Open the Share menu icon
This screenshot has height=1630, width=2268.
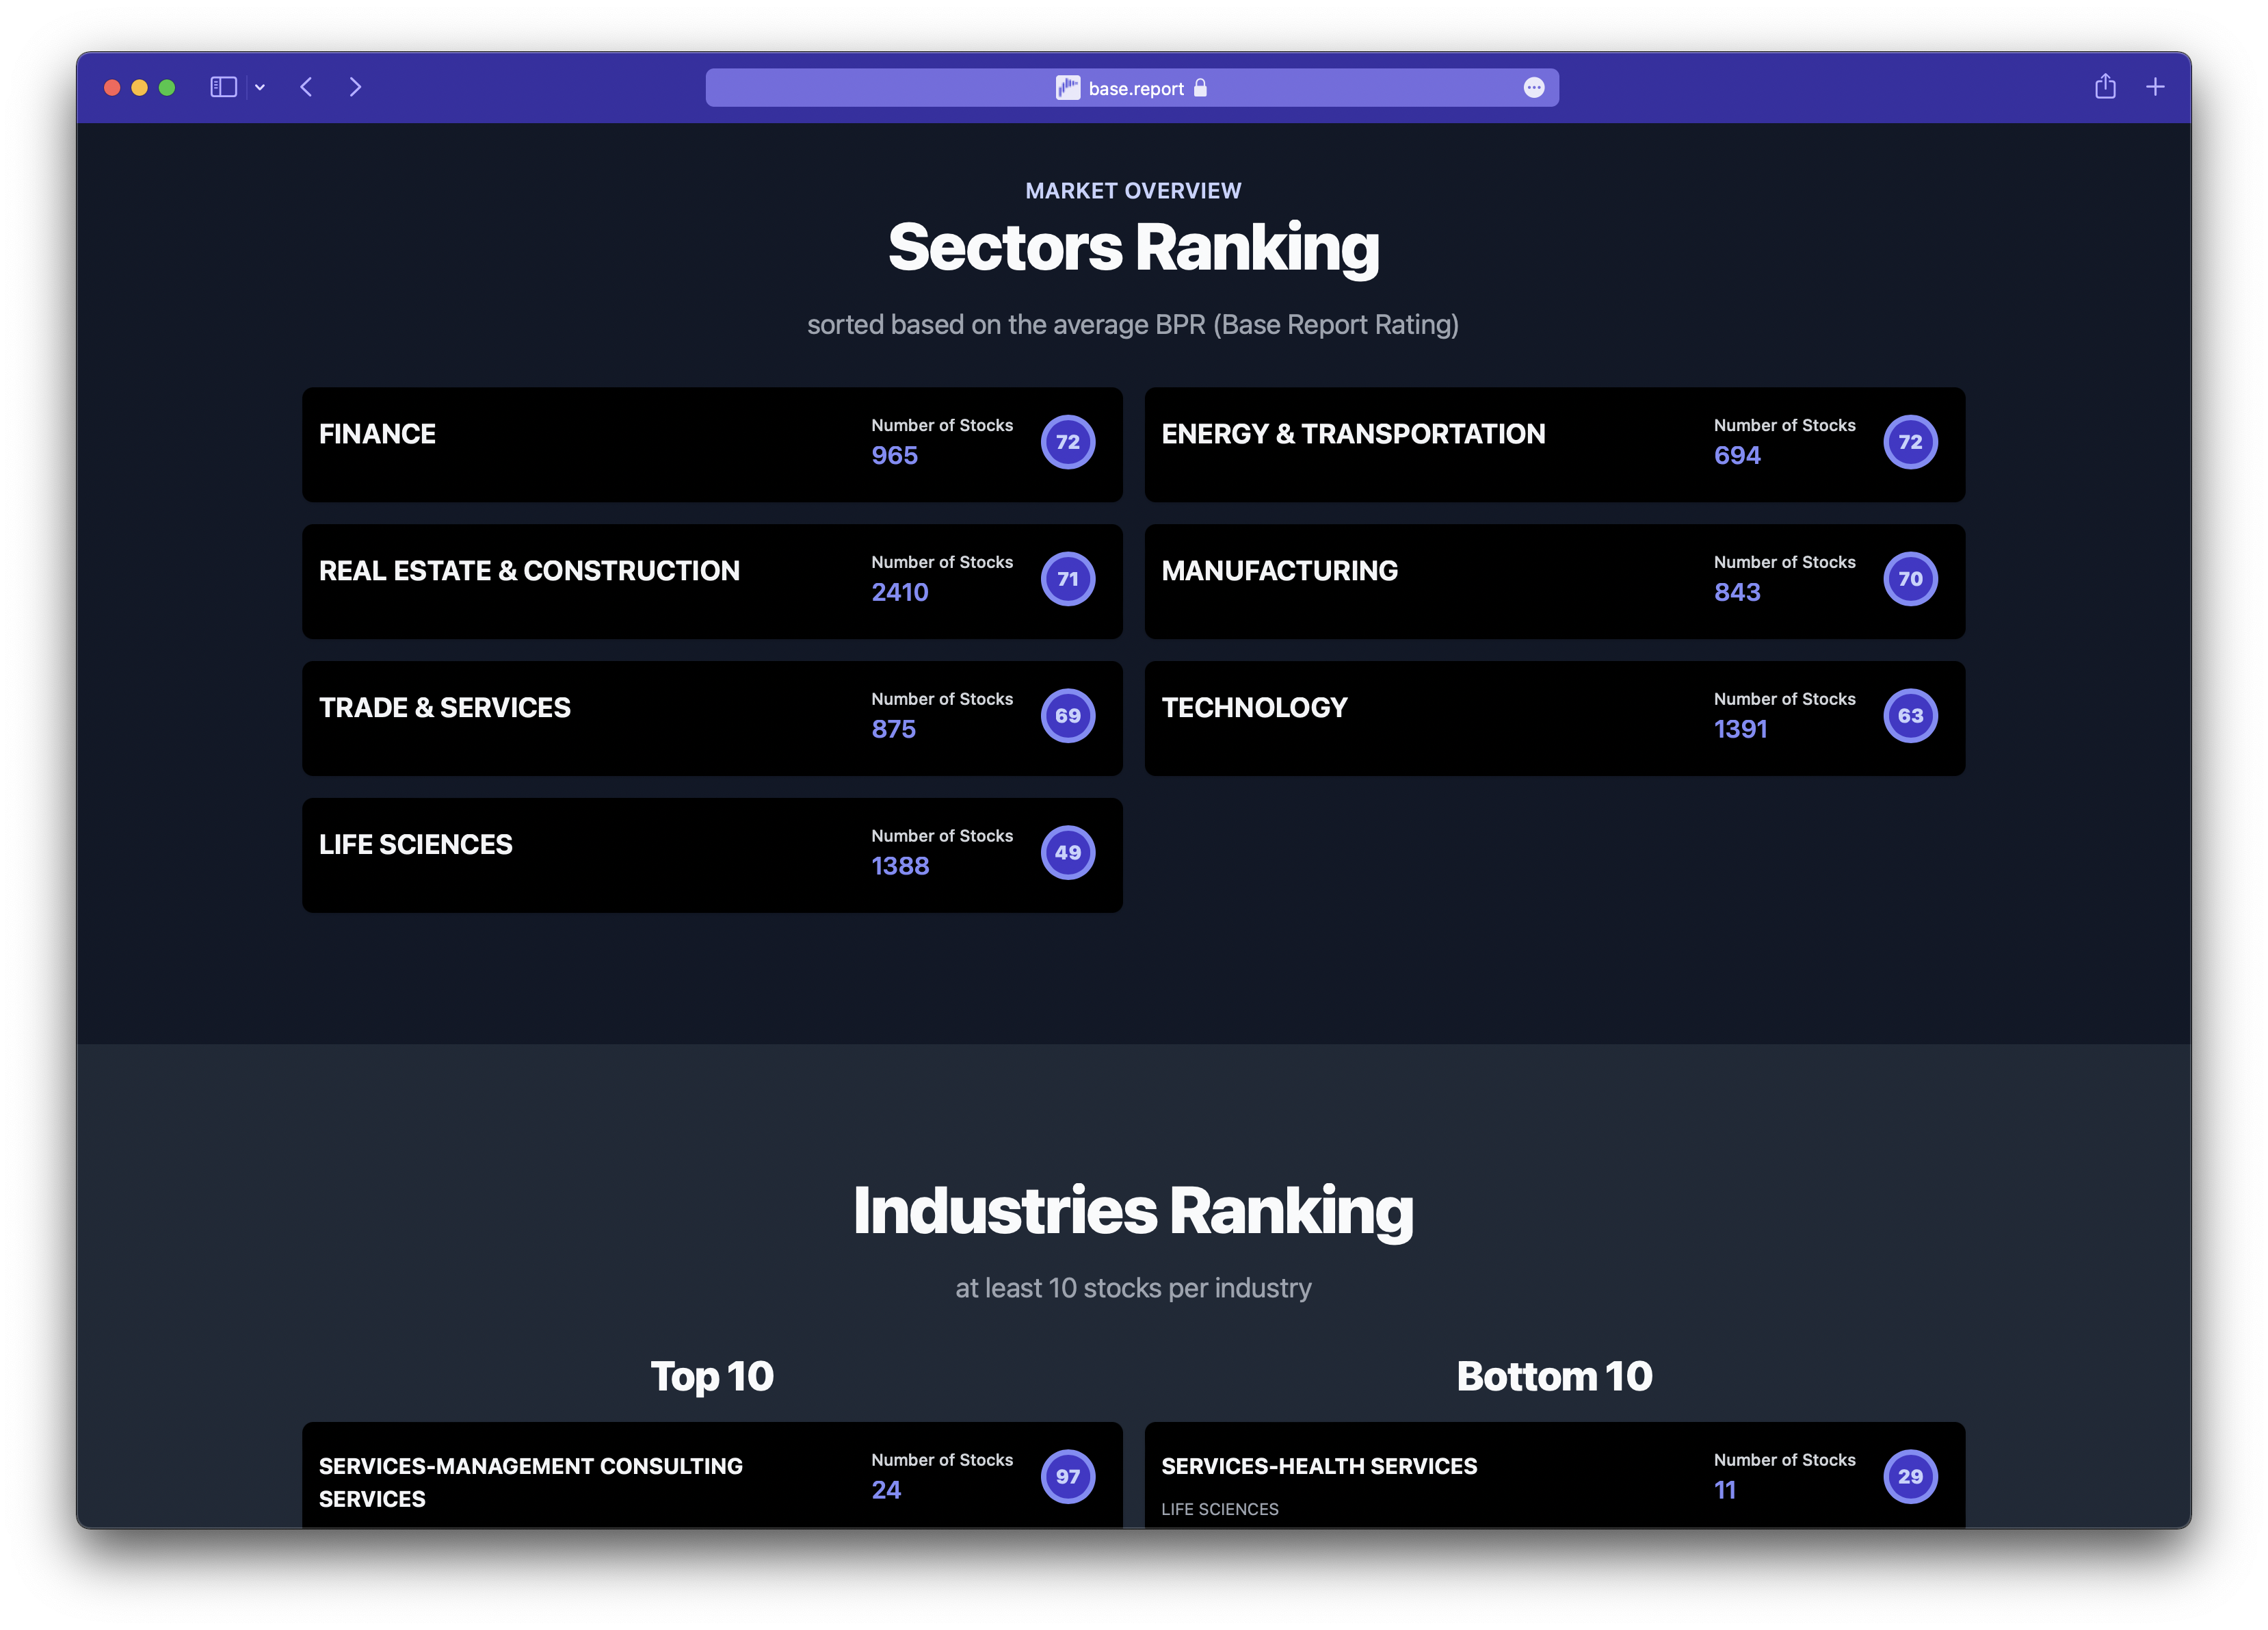[2105, 87]
